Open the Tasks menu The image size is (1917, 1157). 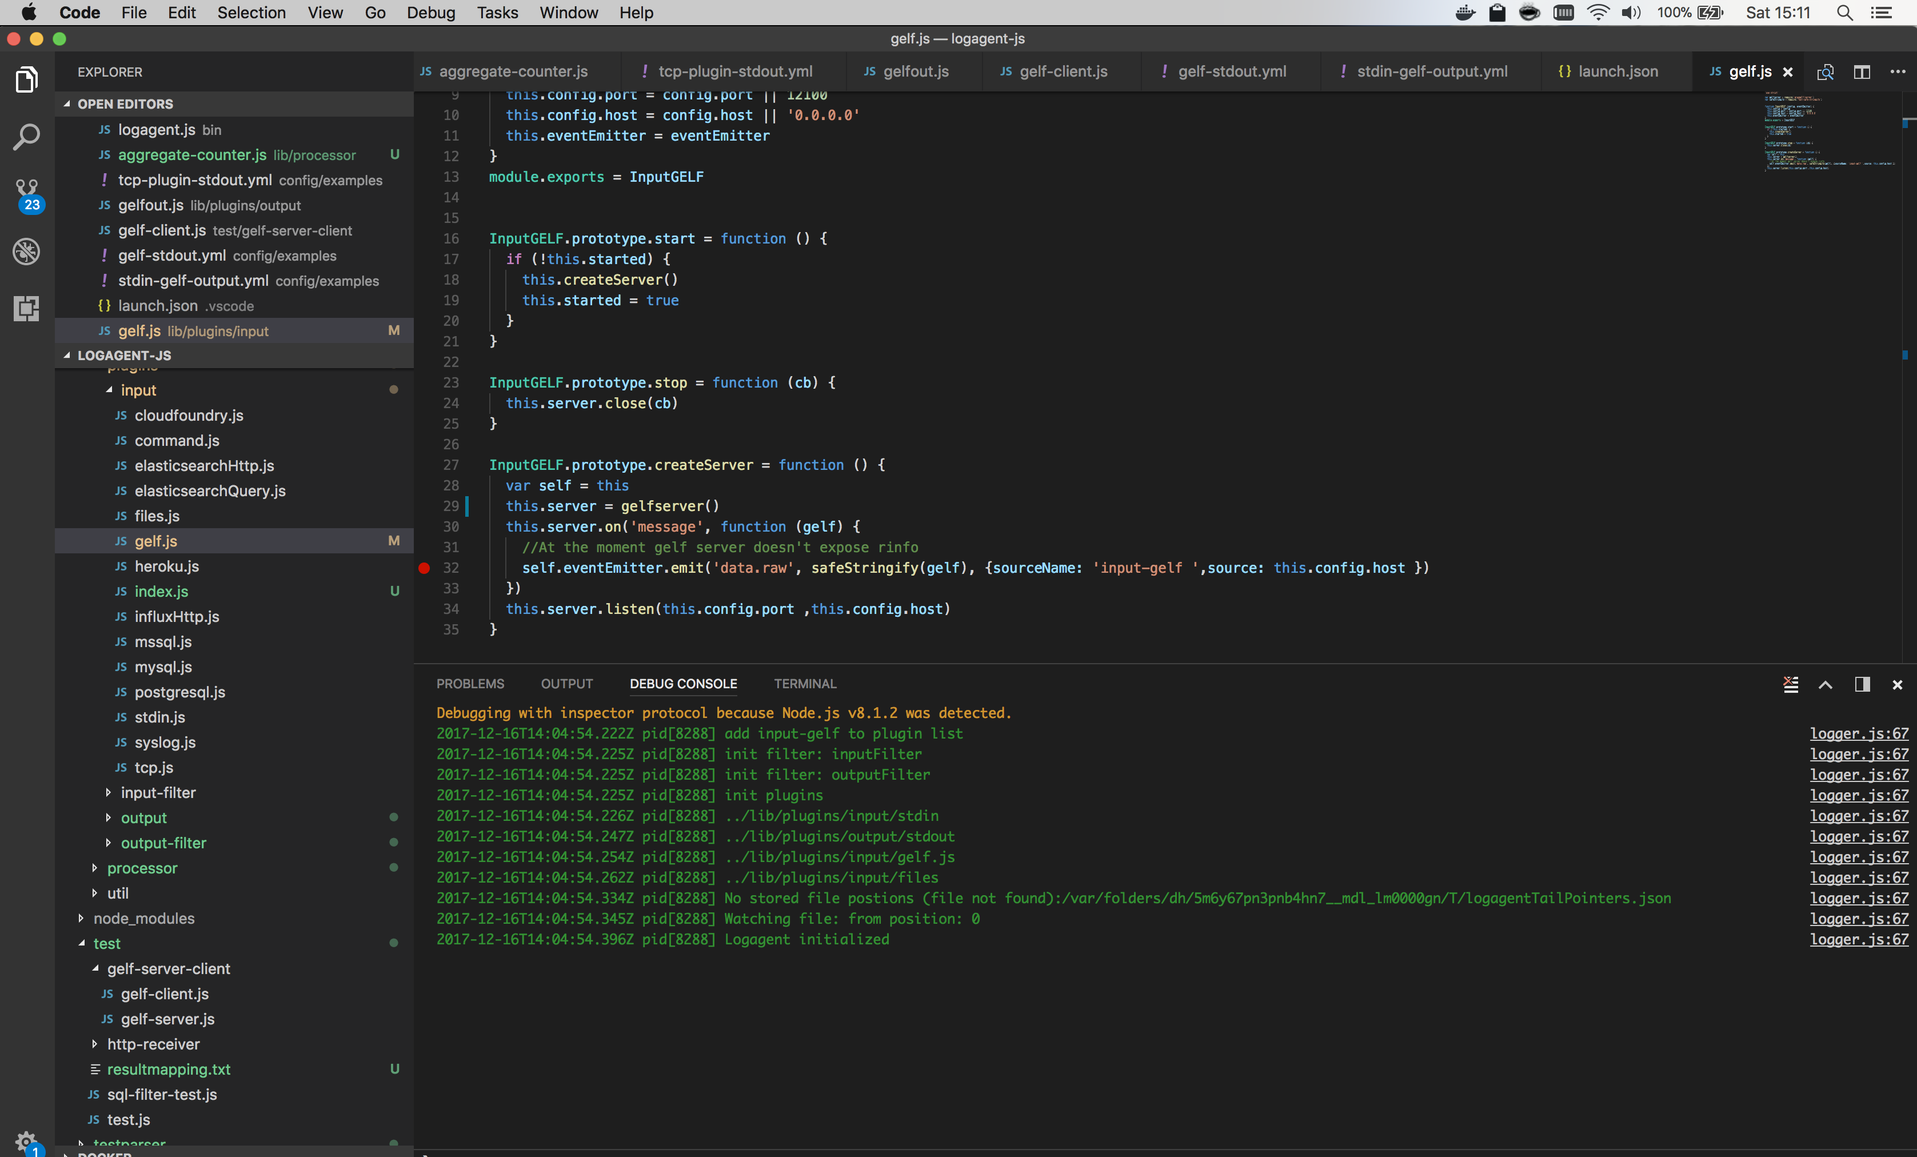(x=497, y=13)
